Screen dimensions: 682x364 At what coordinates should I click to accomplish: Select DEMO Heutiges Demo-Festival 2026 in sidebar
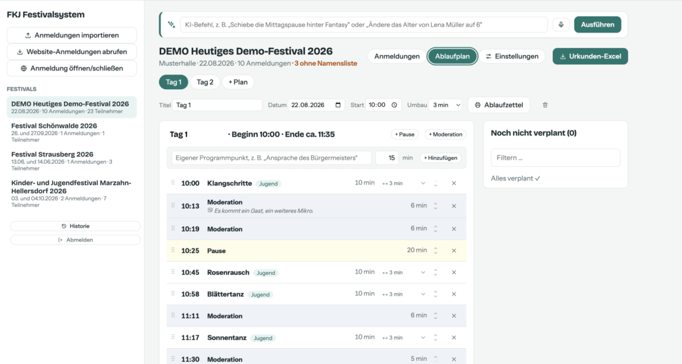click(72, 107)
